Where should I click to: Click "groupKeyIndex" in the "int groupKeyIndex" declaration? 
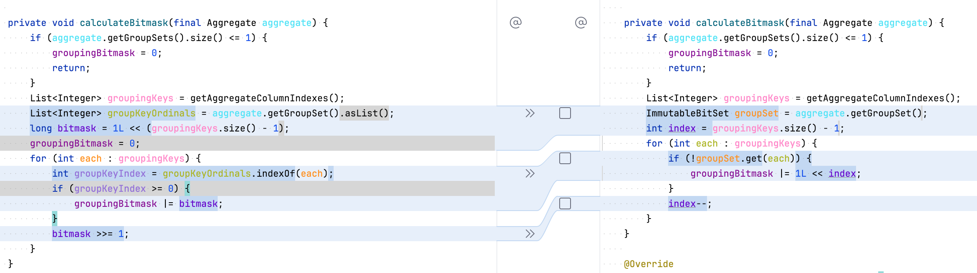110,173
